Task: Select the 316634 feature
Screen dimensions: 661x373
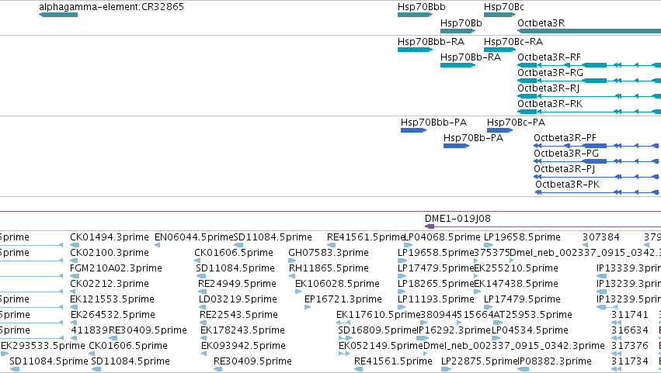Action: pos(616,338)
